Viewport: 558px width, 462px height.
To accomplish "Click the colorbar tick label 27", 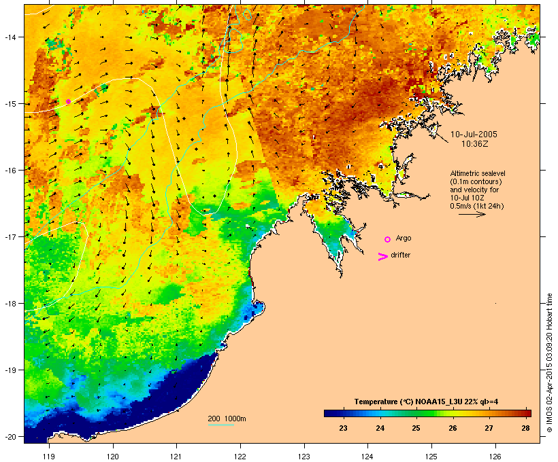I will tap(489, 428).
